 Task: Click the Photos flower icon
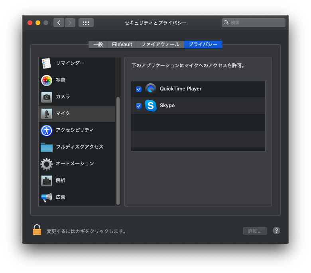pyautogui.click(x=47, y=80)
